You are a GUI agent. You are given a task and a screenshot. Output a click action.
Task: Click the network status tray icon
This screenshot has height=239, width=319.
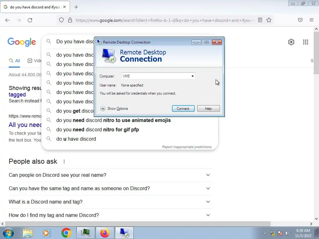(272, 233)
